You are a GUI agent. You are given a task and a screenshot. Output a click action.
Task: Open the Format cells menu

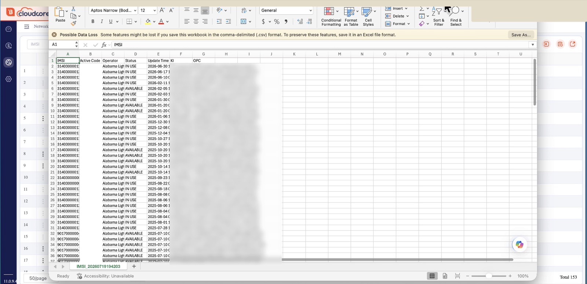coord(397,24)
